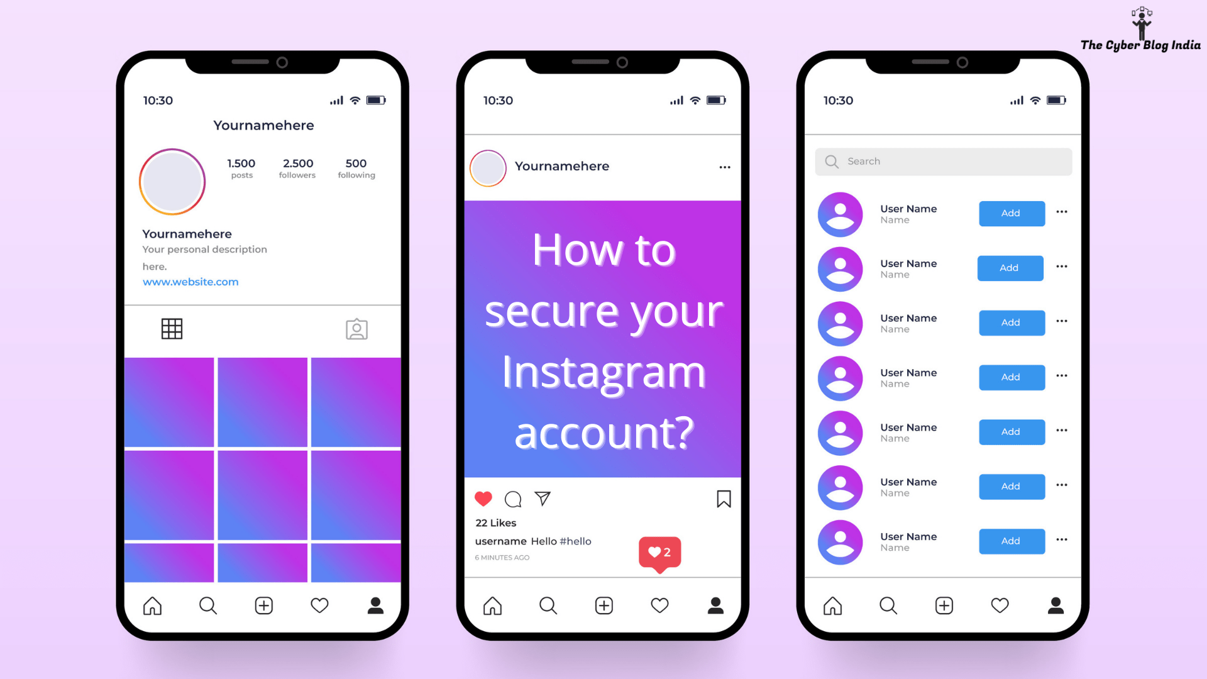
Task: Click the like heart on the post
Action: point(484,499)
